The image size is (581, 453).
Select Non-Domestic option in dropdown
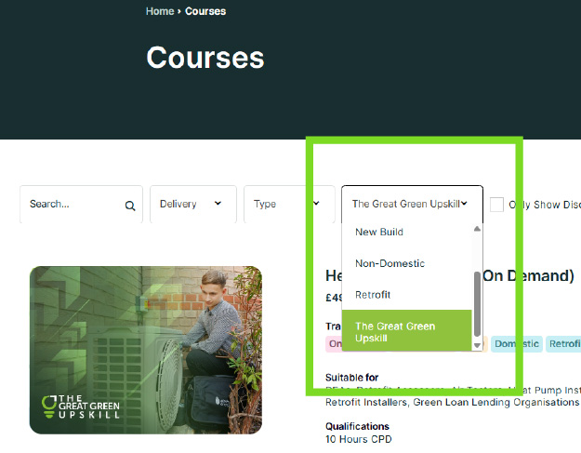(390, 263)
